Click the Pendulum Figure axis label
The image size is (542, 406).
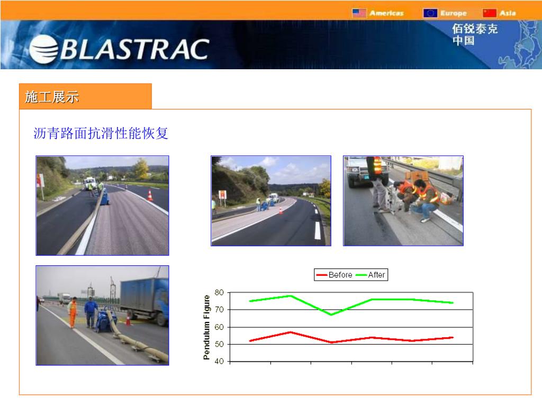tap(206, 327)
